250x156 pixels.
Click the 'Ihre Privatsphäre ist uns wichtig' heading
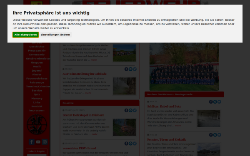51,13
